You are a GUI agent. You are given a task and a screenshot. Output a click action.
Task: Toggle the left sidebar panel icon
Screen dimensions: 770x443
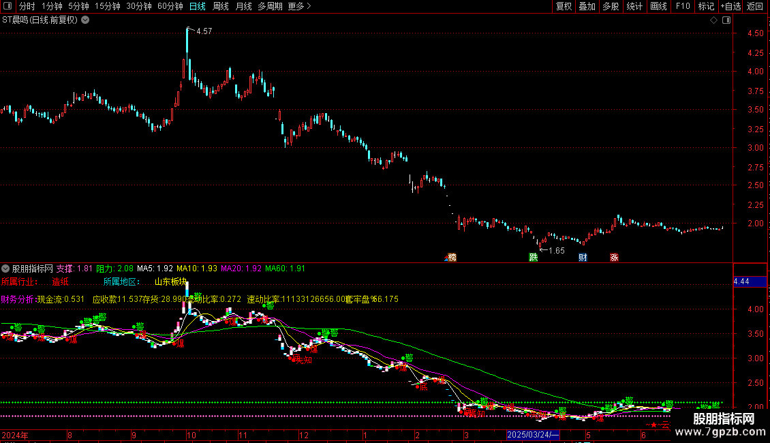[x=7, y=6]
